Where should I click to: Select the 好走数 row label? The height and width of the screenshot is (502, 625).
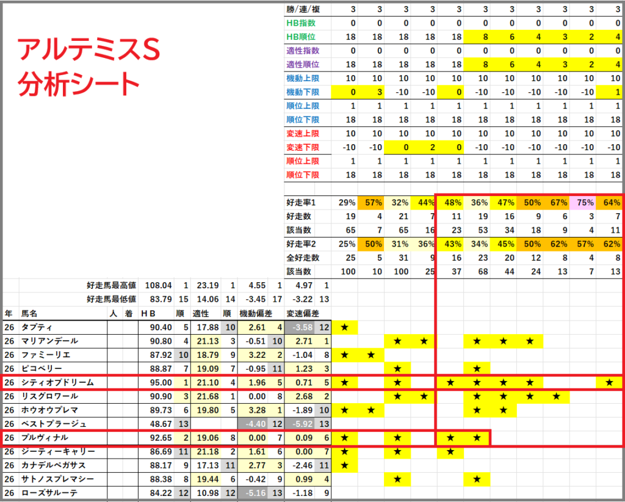pyautogui.click(x=298, y=217)
